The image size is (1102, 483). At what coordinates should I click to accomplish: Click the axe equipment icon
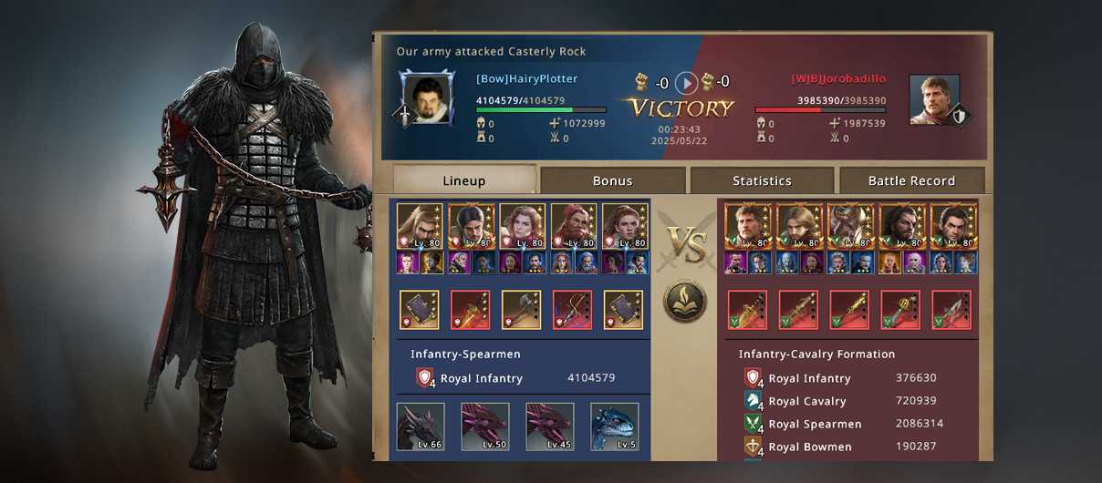[521, 310]
